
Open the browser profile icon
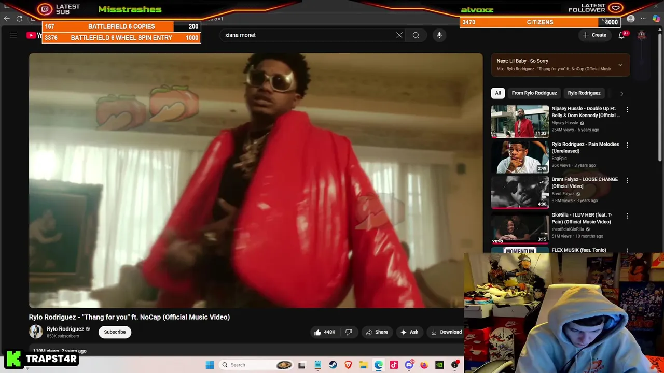(631, 19)
